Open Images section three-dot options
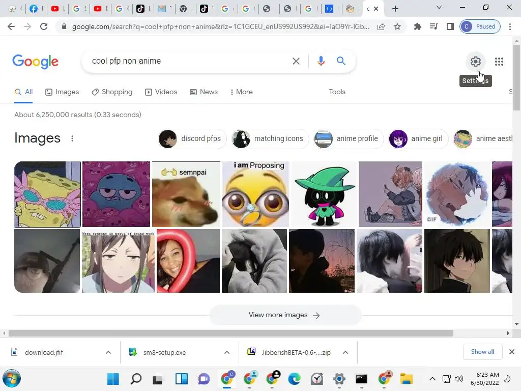Screen dimensions: 521x391 point(72,138)
